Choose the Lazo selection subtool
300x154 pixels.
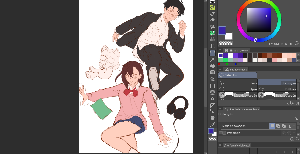click(238, 83)
